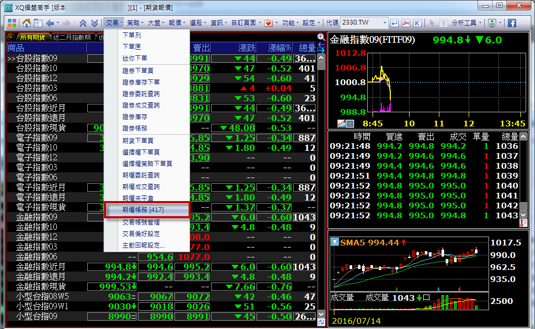Click the refresh icon below quote list scrollbar
535x329 pixels.
(x=321, y=322)
